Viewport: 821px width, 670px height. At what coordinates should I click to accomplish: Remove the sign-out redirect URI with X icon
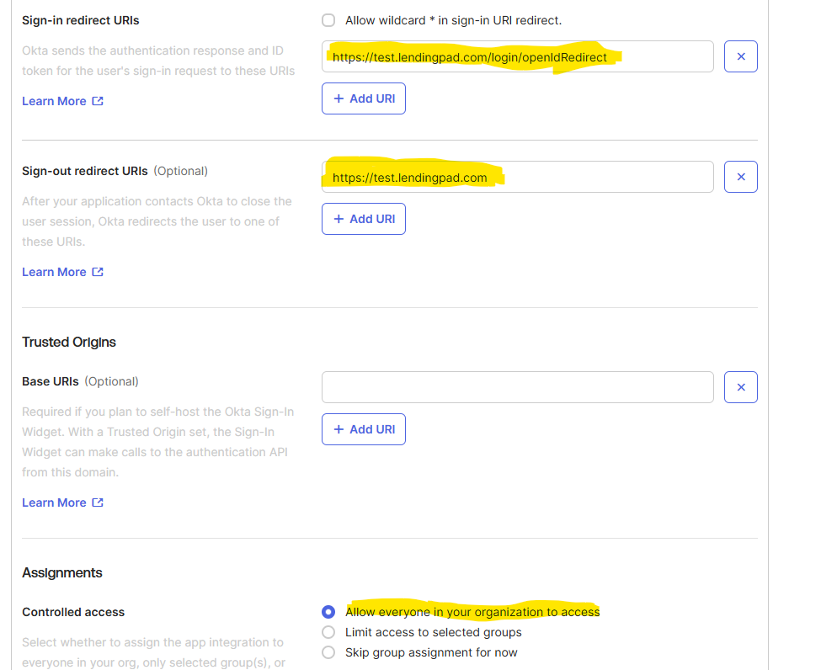740,177
